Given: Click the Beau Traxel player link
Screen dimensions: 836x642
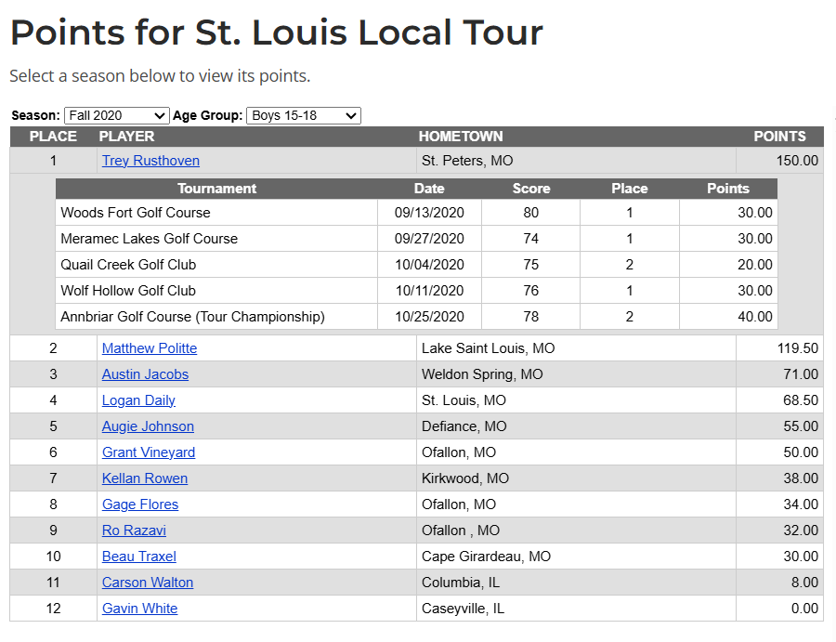Looking at the screenshot, I should pyautogui.click(x=139, y=557).
